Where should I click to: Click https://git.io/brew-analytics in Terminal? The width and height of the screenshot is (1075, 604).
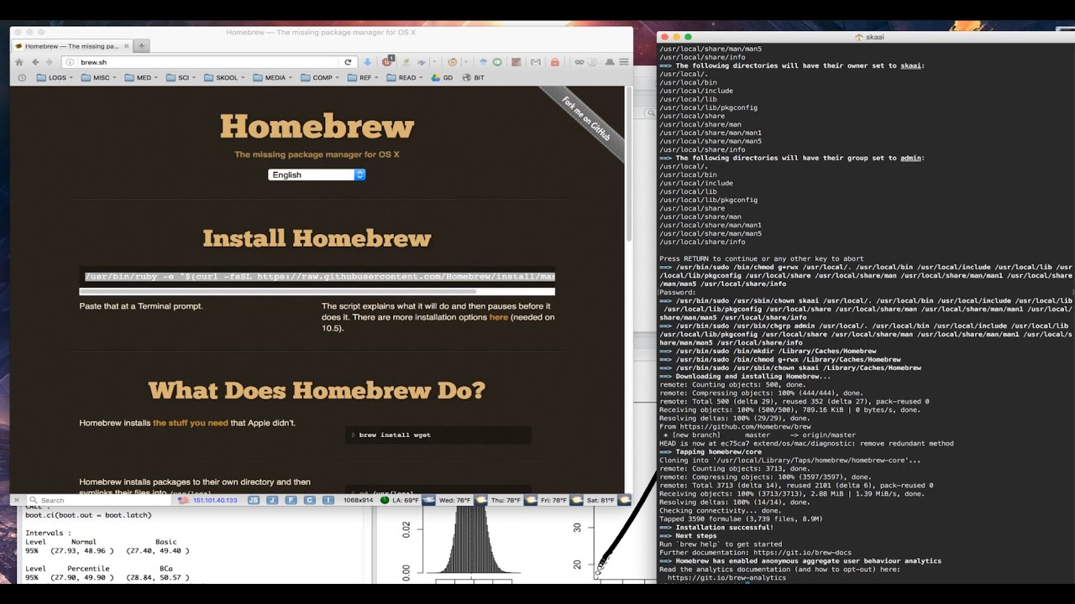pos(727,577)
